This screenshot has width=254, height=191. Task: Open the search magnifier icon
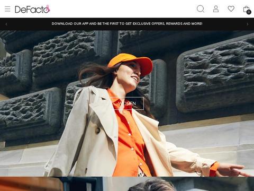coord(201,9)
